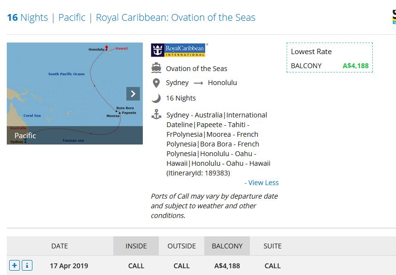Screen dimensions: 396x275
Task: Open the 16 Nights Pacific cruise title link
Action: (x=131, y=17)
